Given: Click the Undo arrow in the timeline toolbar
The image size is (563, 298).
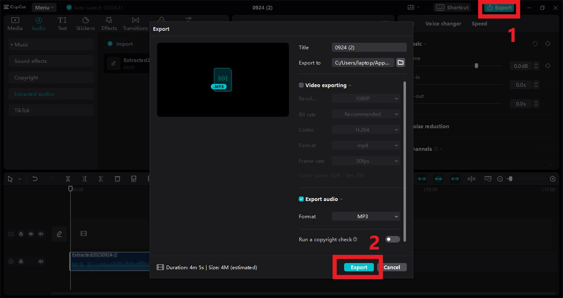Looking at the screenshot, I should coord(35,179).
